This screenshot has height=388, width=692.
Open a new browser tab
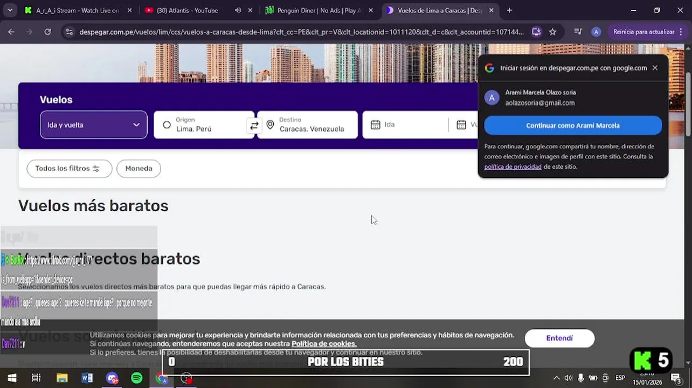(x=509, y=10)
